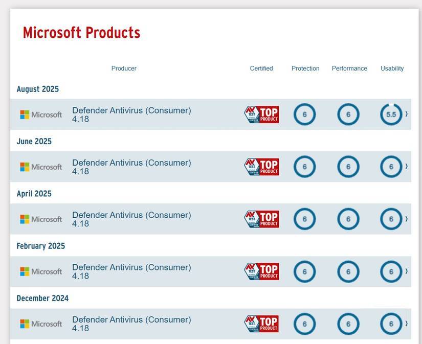Expand the December 2024 result row chevron

406,323
